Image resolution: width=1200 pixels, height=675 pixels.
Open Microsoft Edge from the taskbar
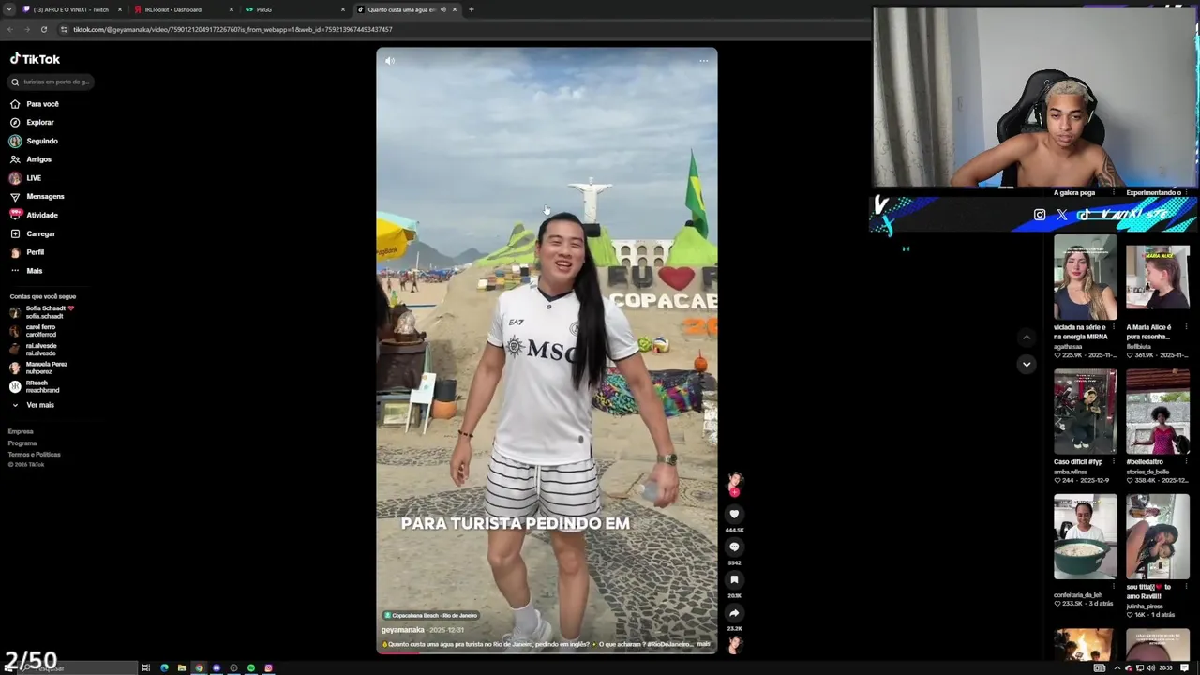tap(164, 667)
